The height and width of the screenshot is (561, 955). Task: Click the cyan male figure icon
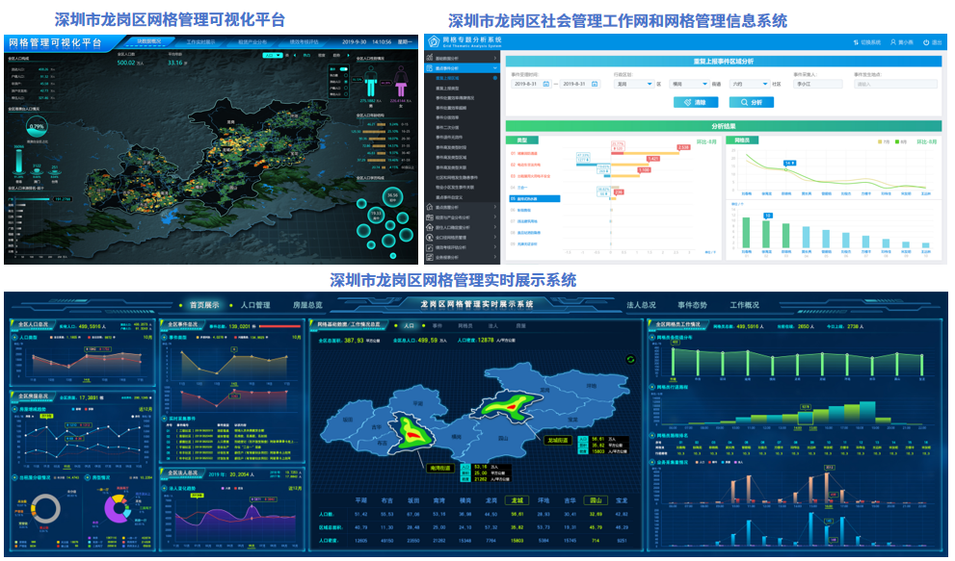[371, 82]
